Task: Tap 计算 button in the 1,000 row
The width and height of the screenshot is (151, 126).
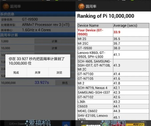Action: pos(55,41)
